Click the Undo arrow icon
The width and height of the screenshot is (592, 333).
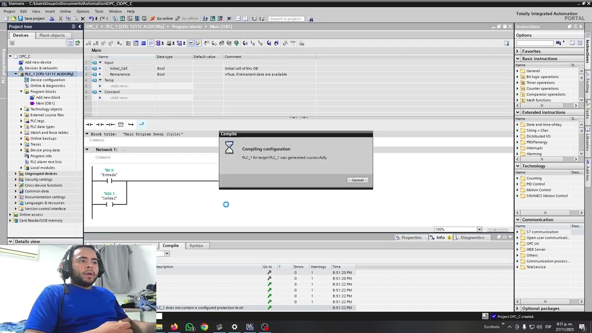[x=91, y=18]
